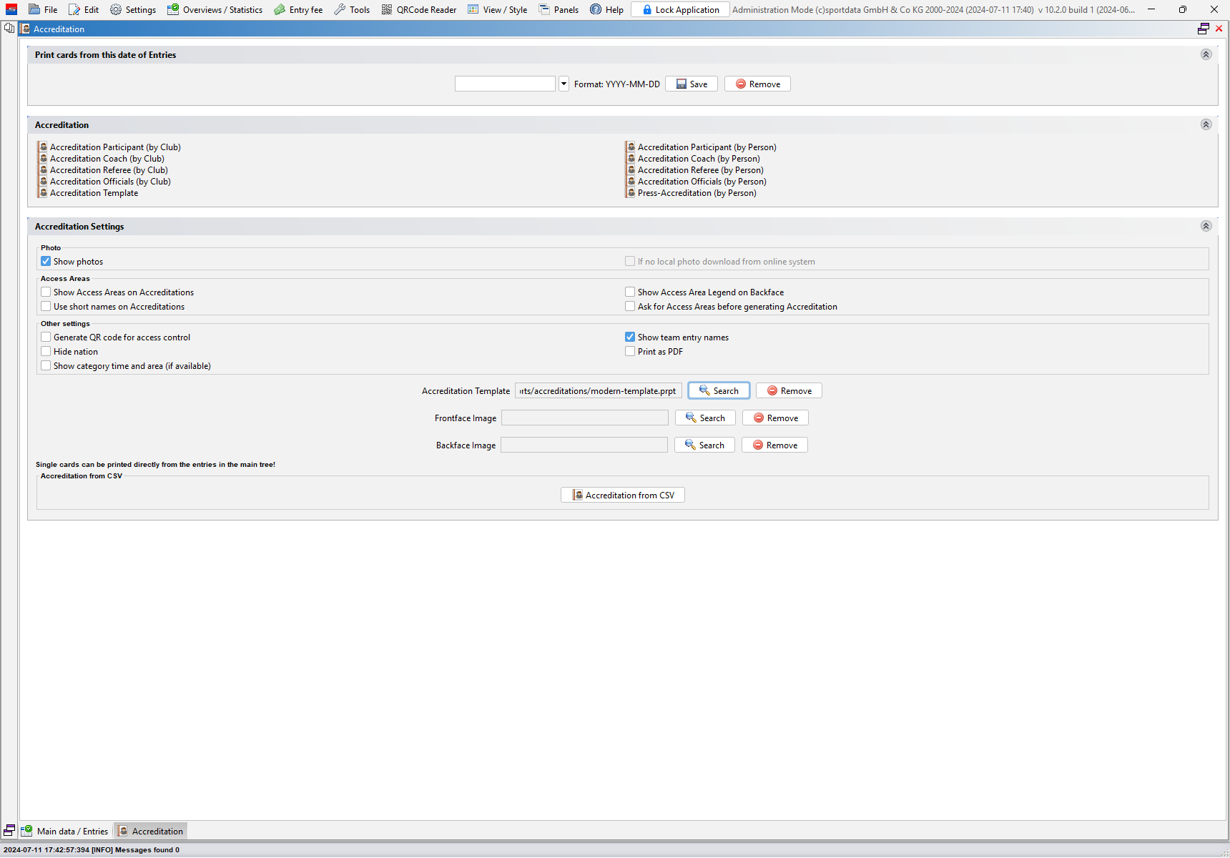The width and height of the screenshot is (1230, 858).
Task: Remove the Backface Image
Action: [x=774, y=445]
